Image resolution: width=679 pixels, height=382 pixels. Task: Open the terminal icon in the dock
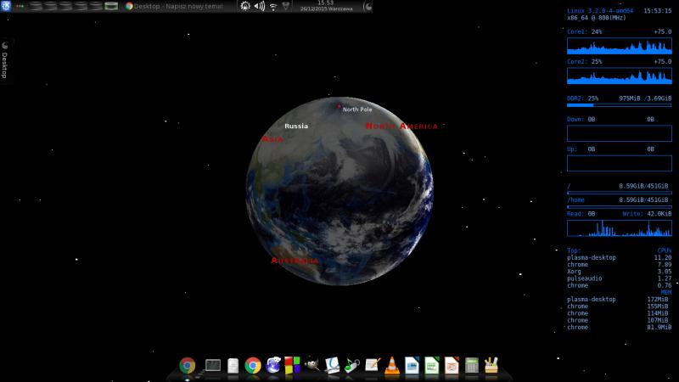[212, 365]
